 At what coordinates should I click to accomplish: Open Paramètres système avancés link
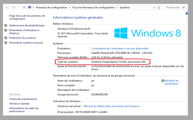point(26,43)
